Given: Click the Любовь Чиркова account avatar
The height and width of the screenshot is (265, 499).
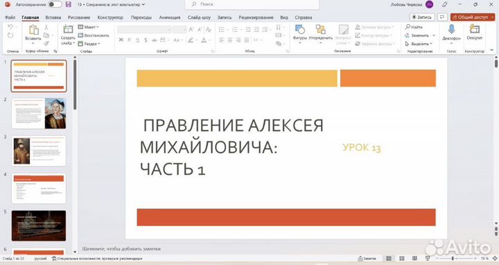Looking at the screenshot, I should (x=429, y=4).
